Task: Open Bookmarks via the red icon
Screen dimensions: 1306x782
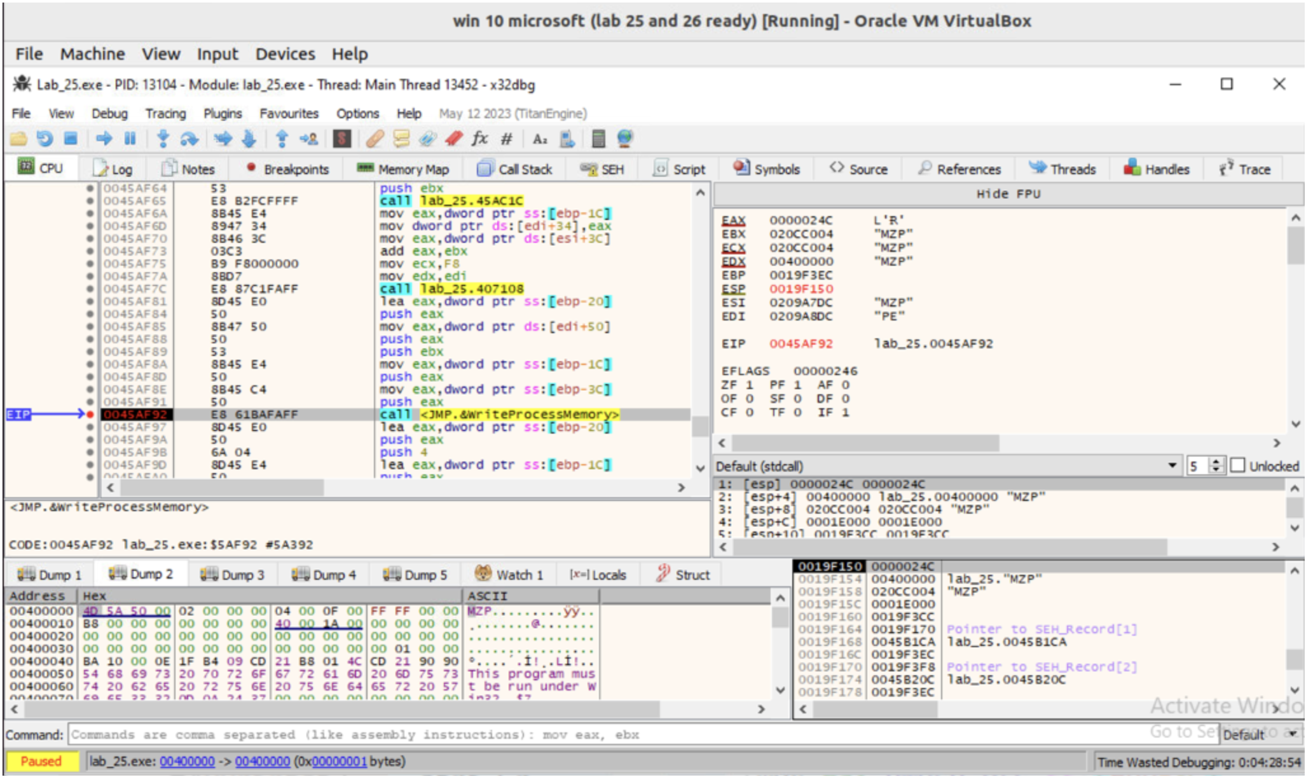Action: tap(453, 139)
